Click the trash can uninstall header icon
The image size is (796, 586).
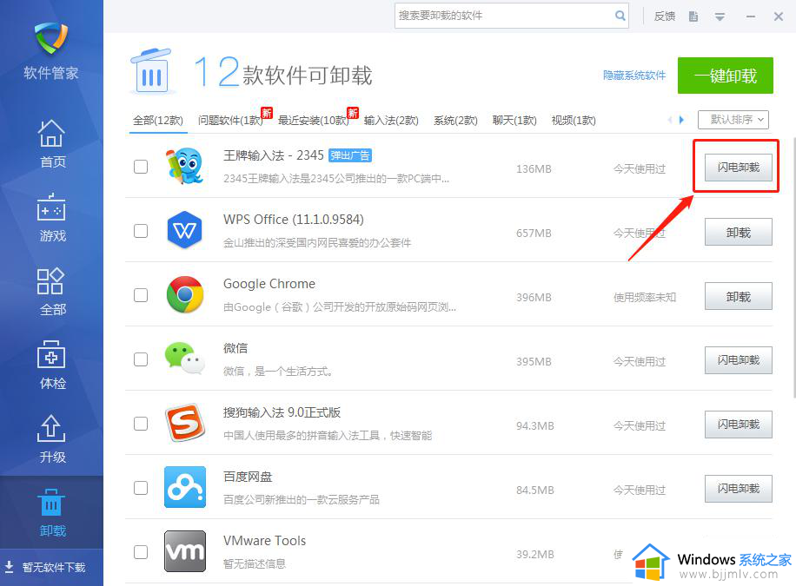152,71
